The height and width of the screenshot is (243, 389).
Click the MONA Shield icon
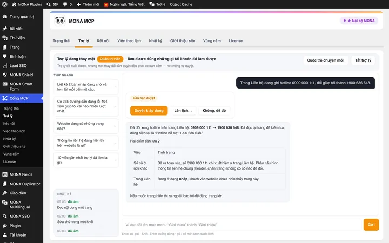pyautogui.click(x=5, y=75)
